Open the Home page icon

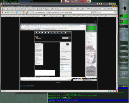[24, 12]
